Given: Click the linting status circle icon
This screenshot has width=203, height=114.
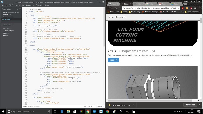Looking at the screenshot, I should (95, 107).
